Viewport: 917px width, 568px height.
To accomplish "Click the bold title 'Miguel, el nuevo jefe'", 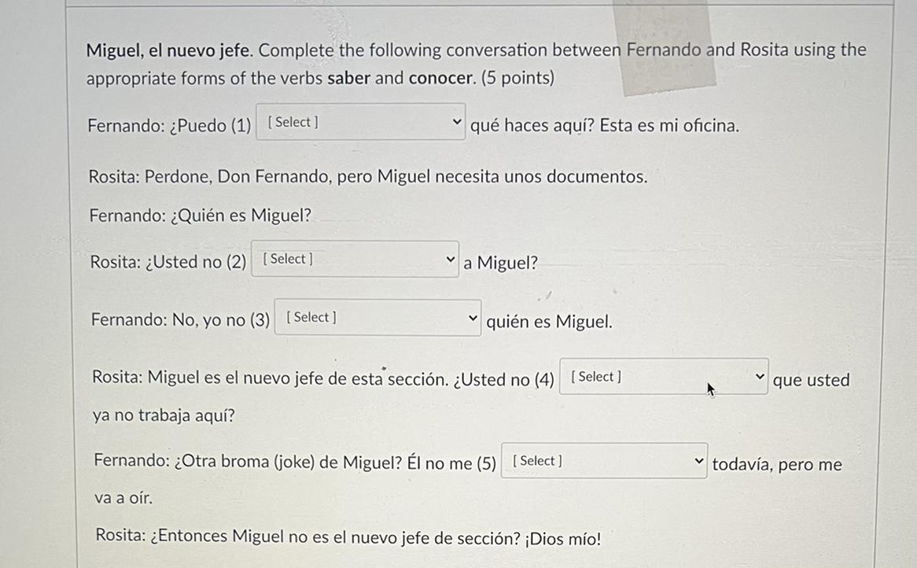I will pos(169,50).
